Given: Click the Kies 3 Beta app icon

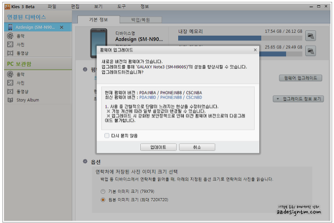Looking at the screenshot, I should (8, 7).
